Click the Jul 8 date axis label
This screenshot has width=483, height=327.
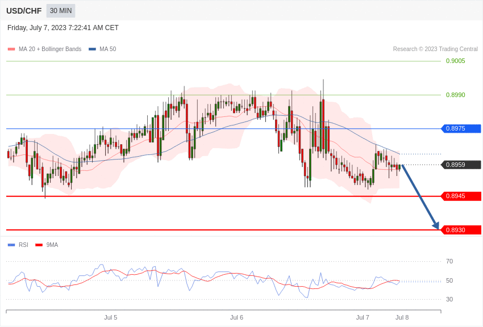click(402, 317)
